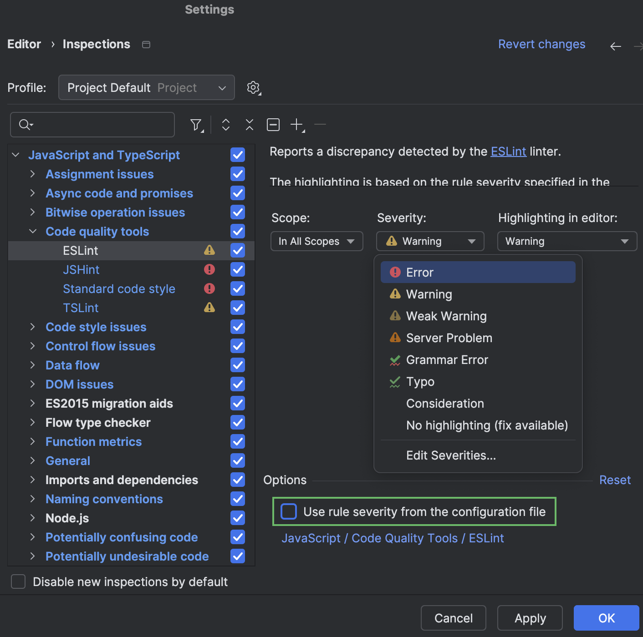Expand all inspection tree nodes icon
Image resolution: width=643 pixels, height=637 pixels.
(x=225, y=124)
